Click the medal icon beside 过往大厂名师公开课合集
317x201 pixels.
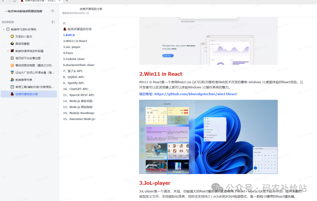12,72
